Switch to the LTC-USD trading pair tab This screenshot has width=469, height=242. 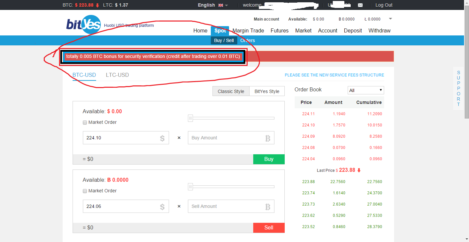[x=117, y=75]
